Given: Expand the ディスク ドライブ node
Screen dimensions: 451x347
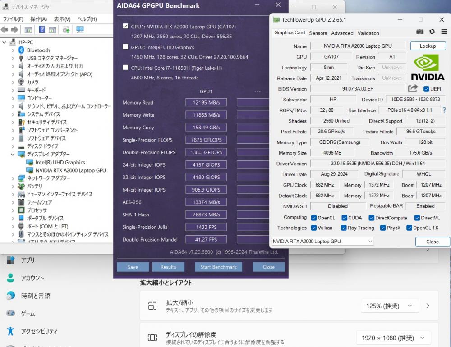Looking at the screenshot, I should point(13,146).
